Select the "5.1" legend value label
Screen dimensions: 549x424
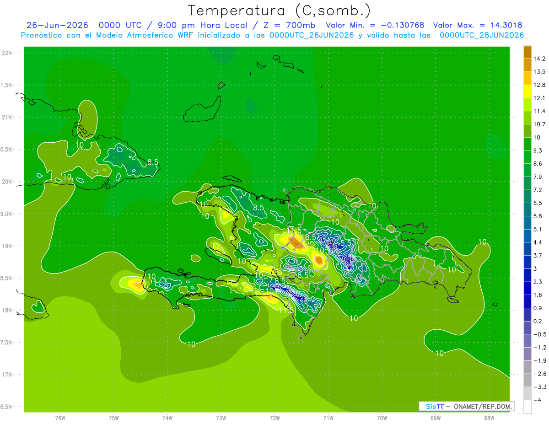(538, 229)
